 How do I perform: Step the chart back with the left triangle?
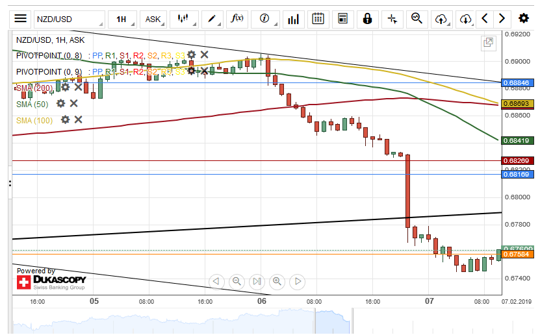click(x=216, y=282)
